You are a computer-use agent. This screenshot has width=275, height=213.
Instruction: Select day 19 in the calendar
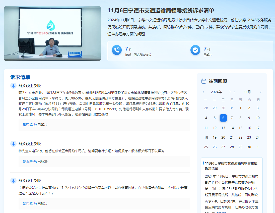pos(215,137)
